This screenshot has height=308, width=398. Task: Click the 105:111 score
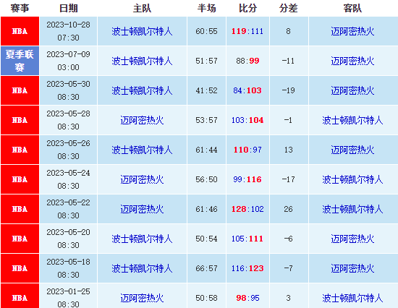tap(247, 239)
